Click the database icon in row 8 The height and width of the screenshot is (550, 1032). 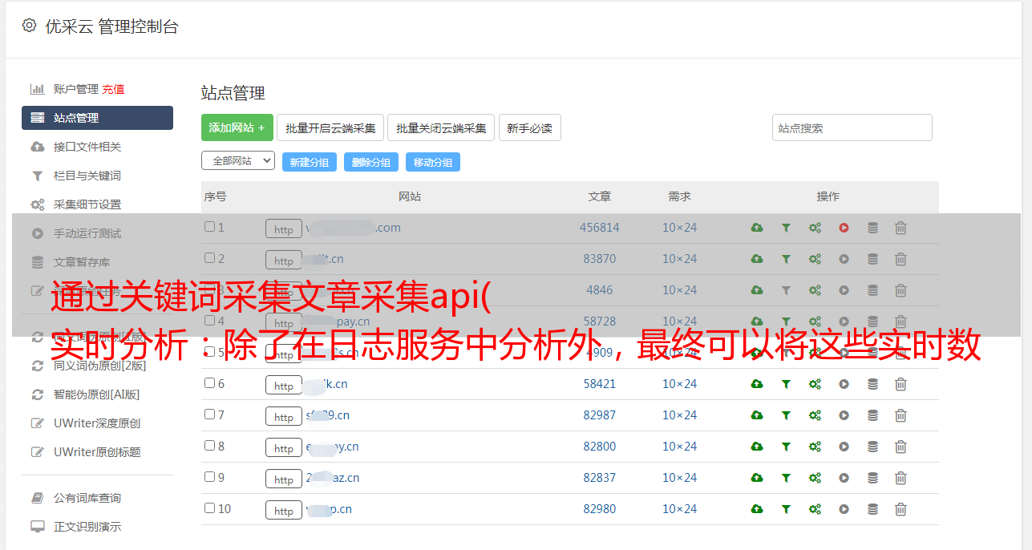pos(872,447)
